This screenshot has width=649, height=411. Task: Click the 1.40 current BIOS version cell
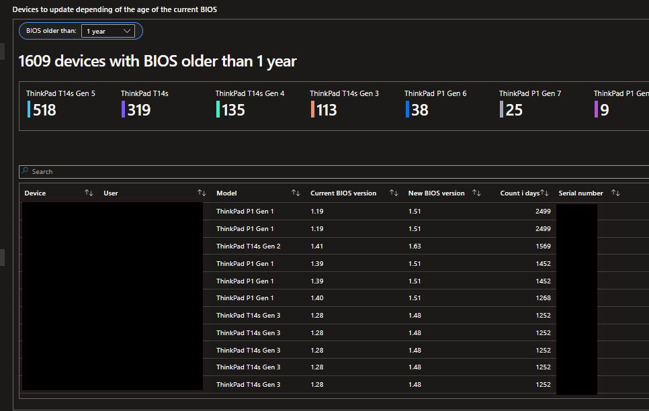[x=316, y=298]
